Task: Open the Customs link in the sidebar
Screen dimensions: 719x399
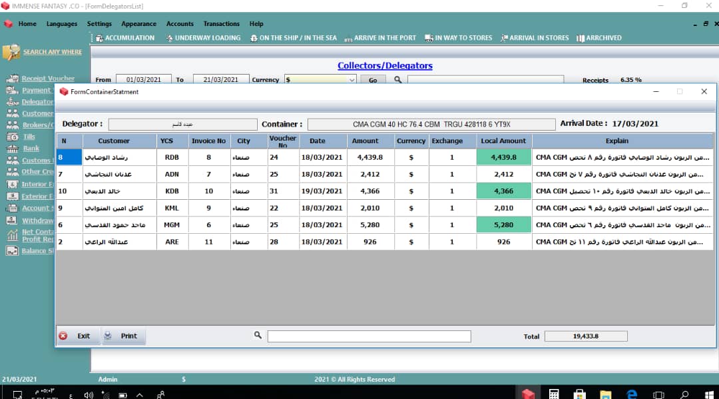Action: pos(36,161)
